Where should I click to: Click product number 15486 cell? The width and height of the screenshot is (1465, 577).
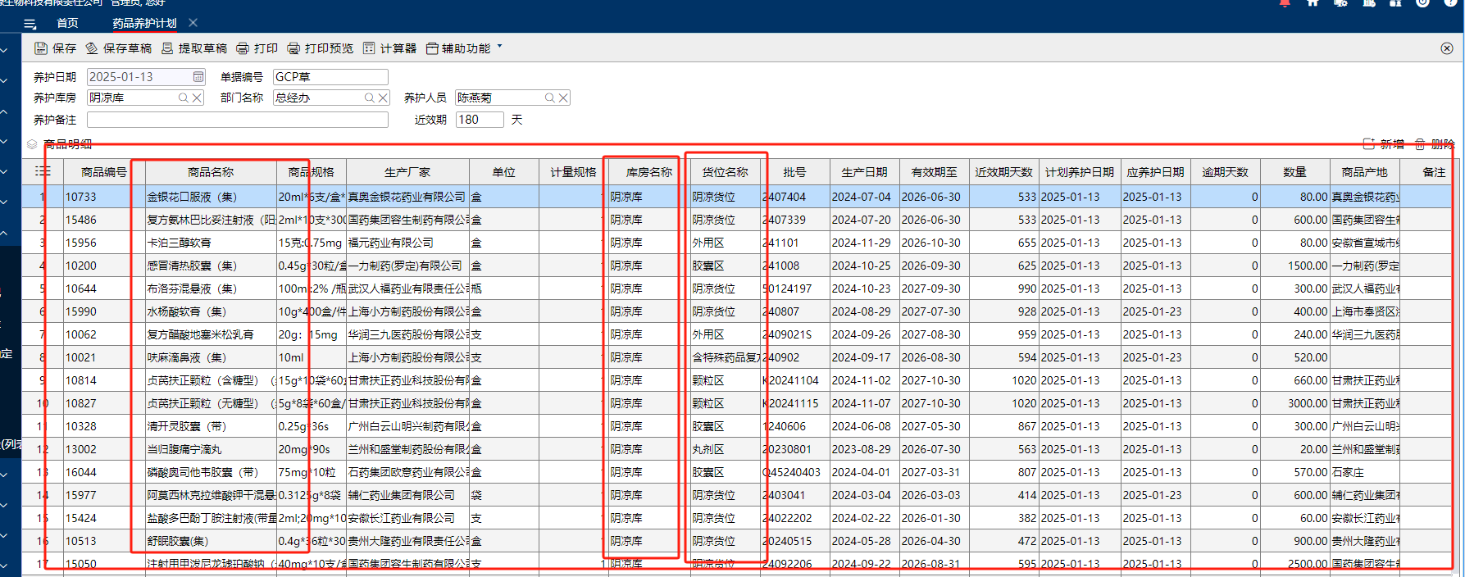click(x=104, y=220)
